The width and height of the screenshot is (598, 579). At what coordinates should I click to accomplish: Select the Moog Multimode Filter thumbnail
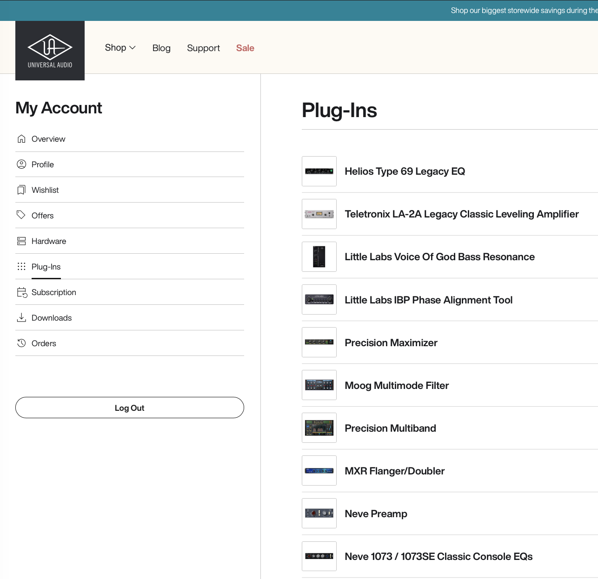coord(319,385)
